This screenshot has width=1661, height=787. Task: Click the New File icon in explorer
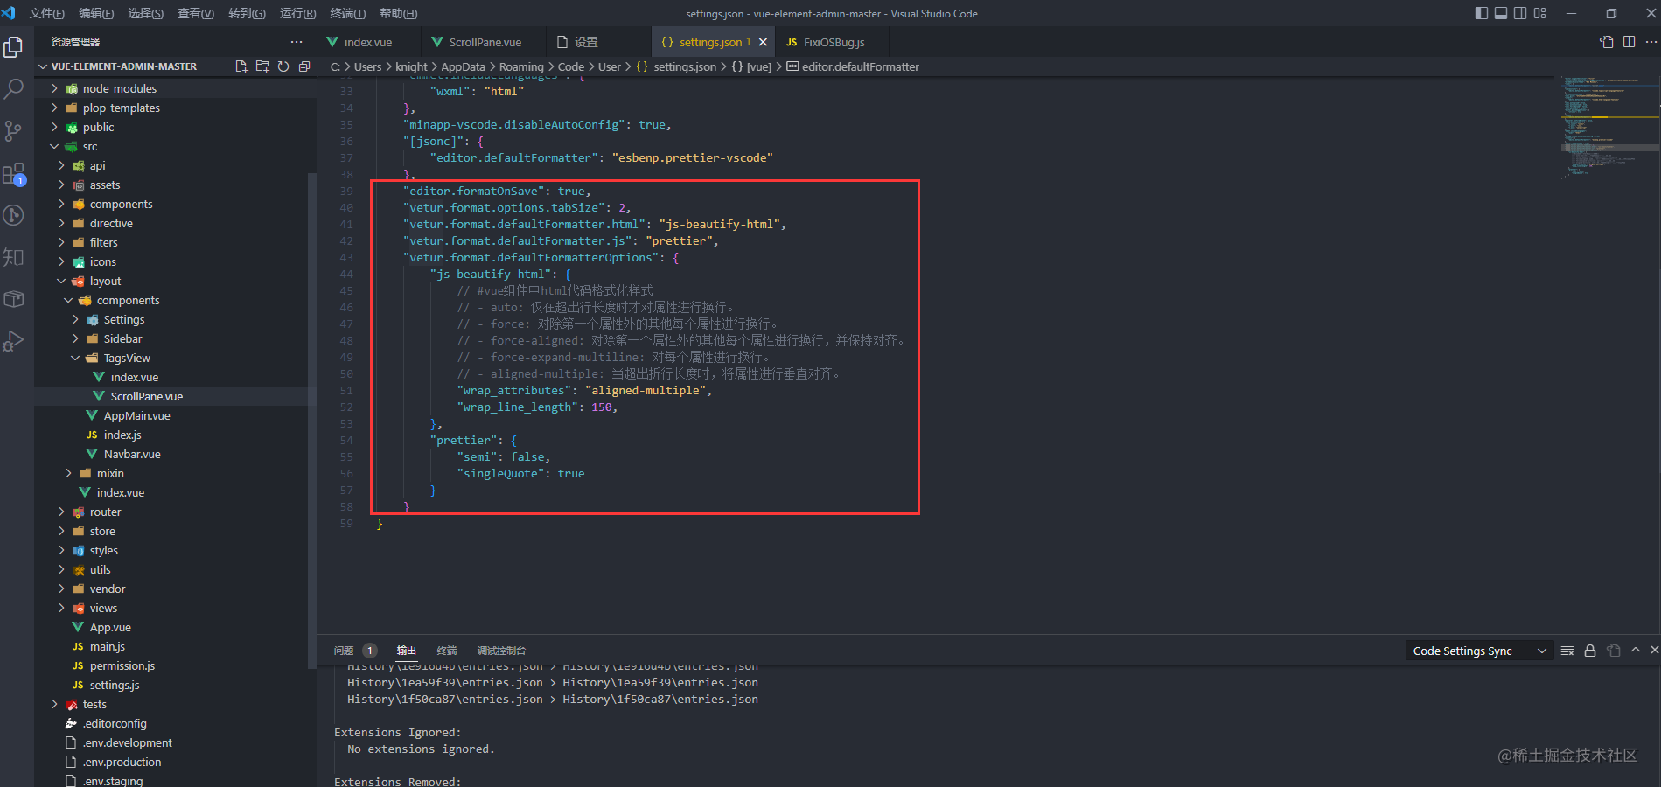coord(241,66)
